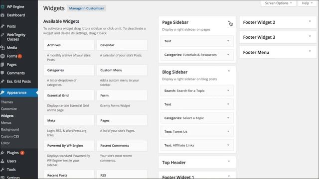Click the Media library icon

coord(2,48)
